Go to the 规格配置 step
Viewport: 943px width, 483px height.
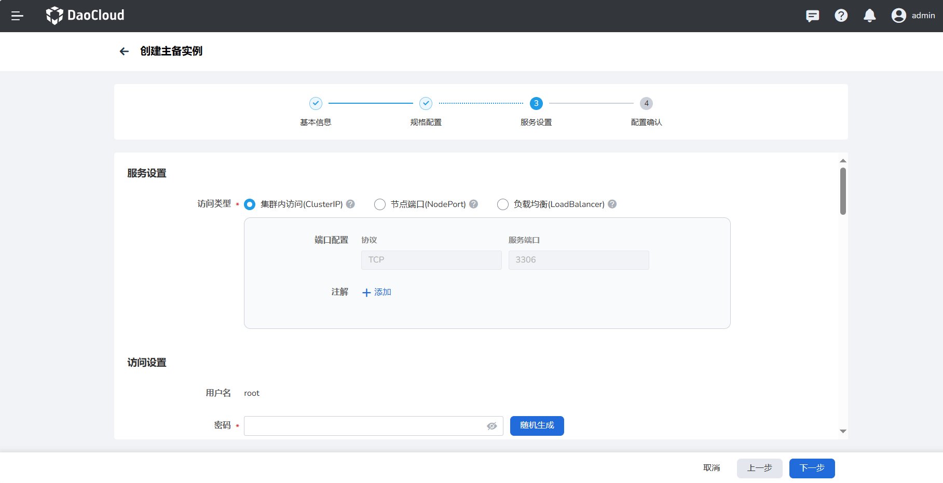426,104
